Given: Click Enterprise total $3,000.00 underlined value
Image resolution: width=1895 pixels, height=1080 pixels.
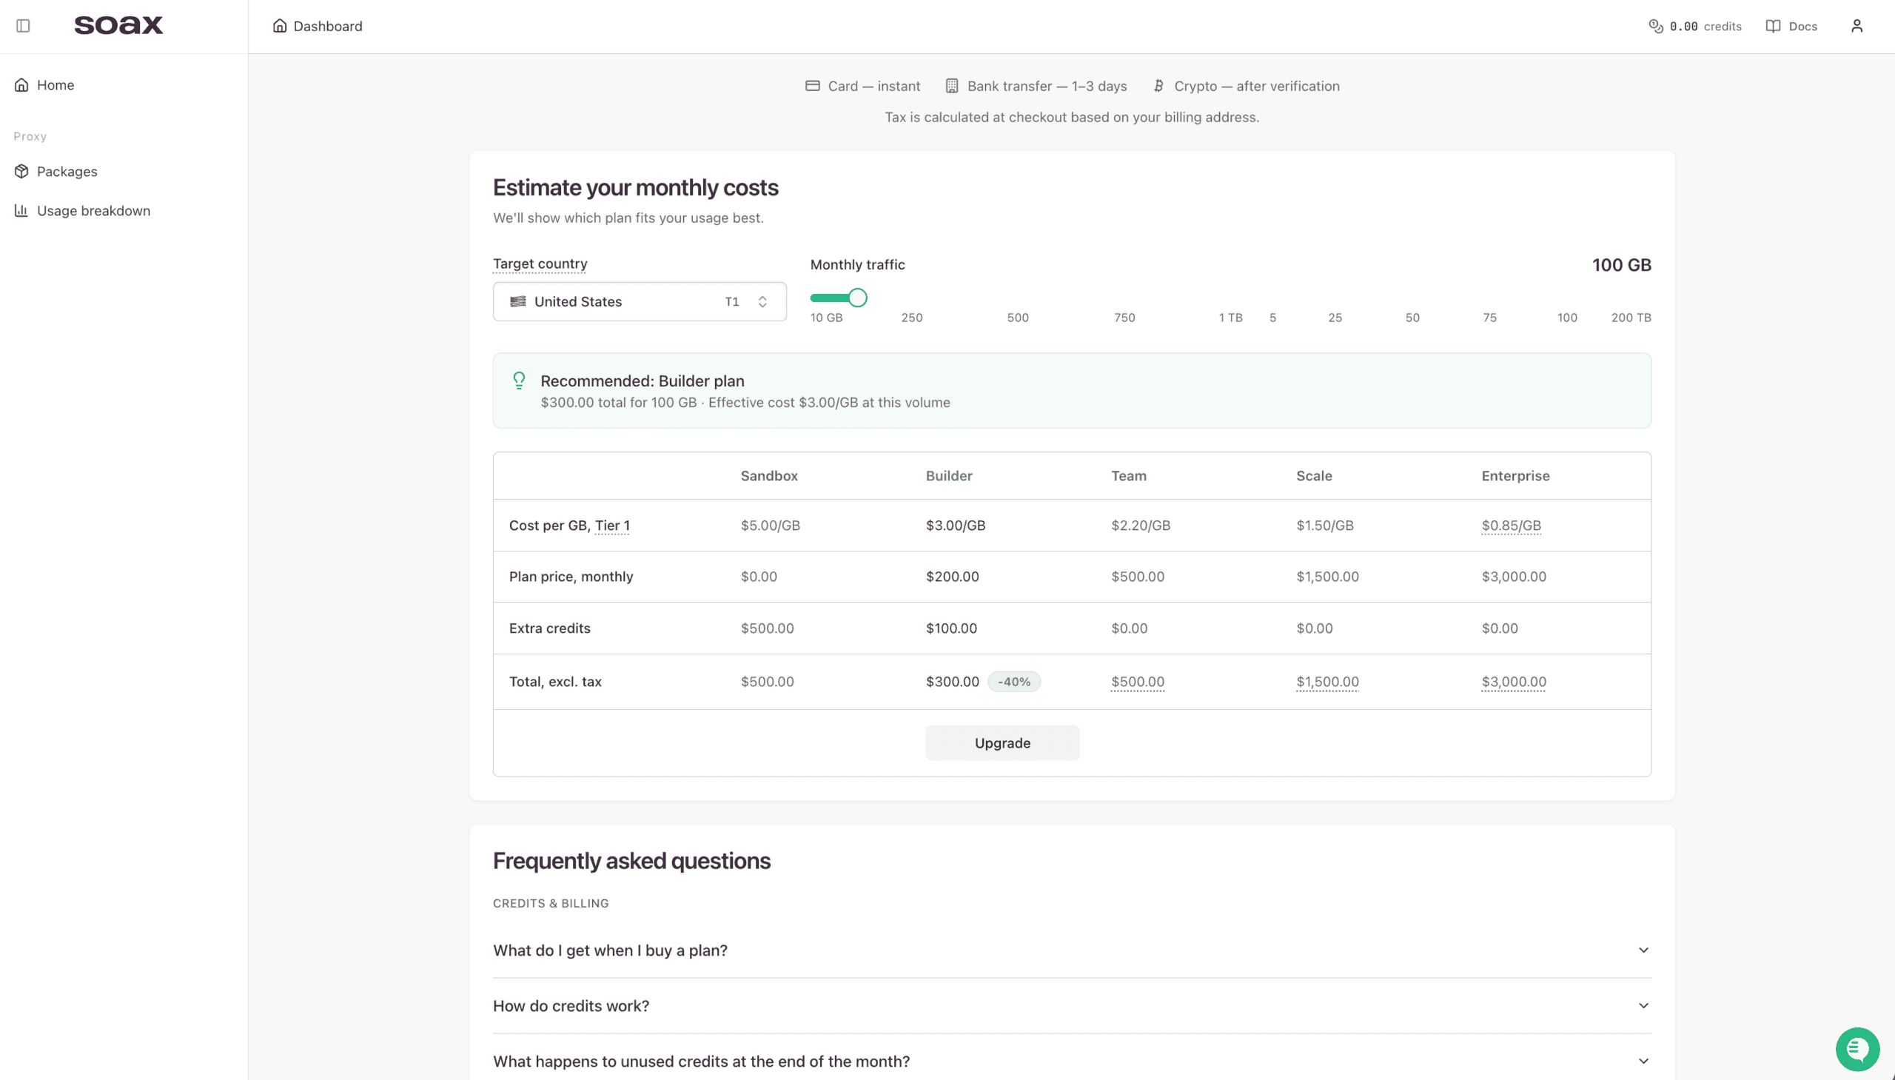Looking at the screenshot, I should coord(1513,682).
